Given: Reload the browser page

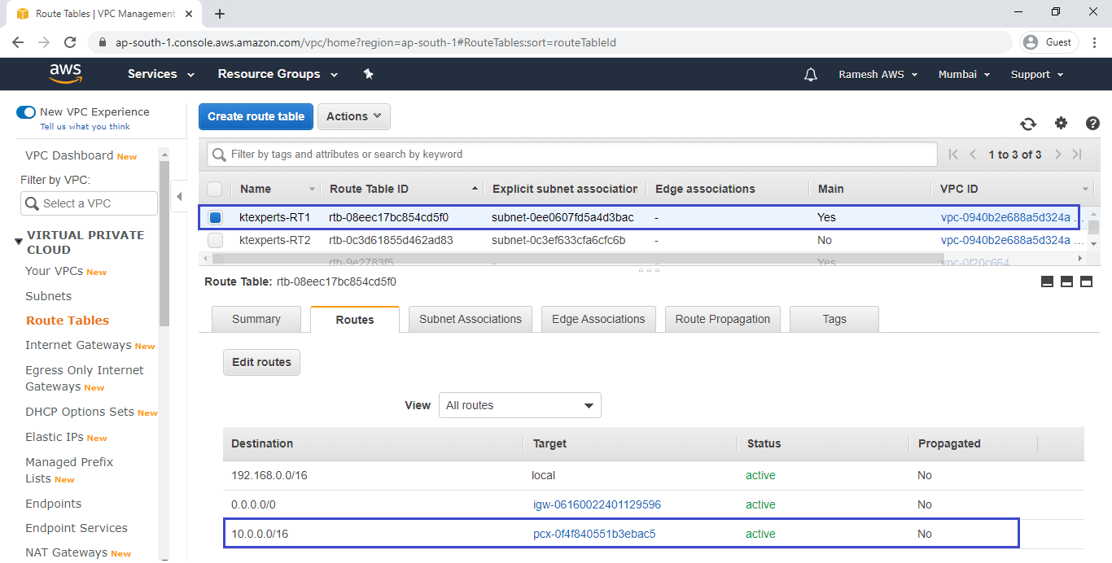Looking at the screenshot, I should [x=70, y=42].
